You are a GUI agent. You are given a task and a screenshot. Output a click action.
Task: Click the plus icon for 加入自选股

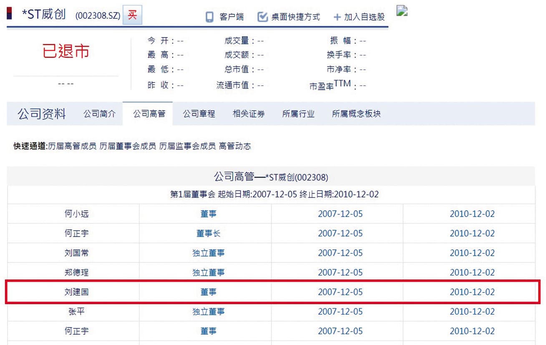click(337, 18)
